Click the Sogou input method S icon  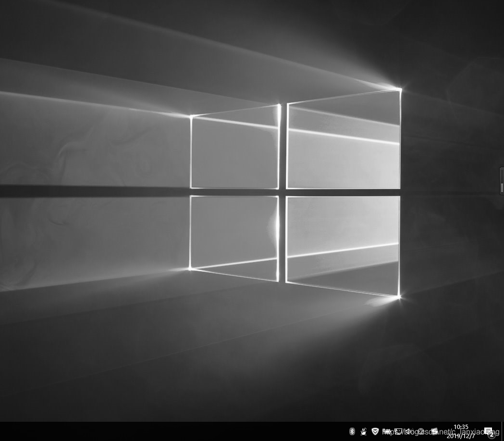click(x=434, y=431)
